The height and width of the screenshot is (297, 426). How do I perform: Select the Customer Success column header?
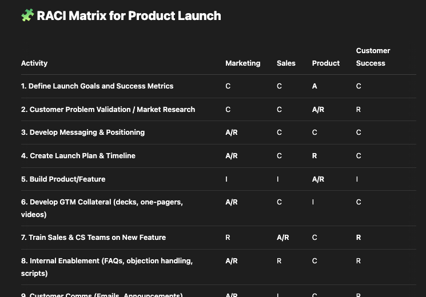pyautogui.click(x=373, y=57)
